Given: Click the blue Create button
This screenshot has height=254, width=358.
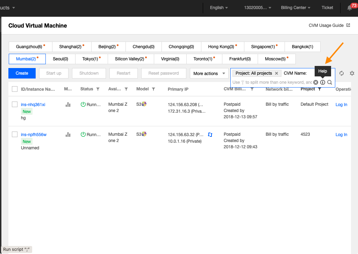Looking at the screenshot, I should click(22, 73).
